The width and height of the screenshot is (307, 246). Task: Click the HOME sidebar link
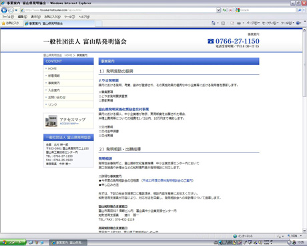[52, 69]
